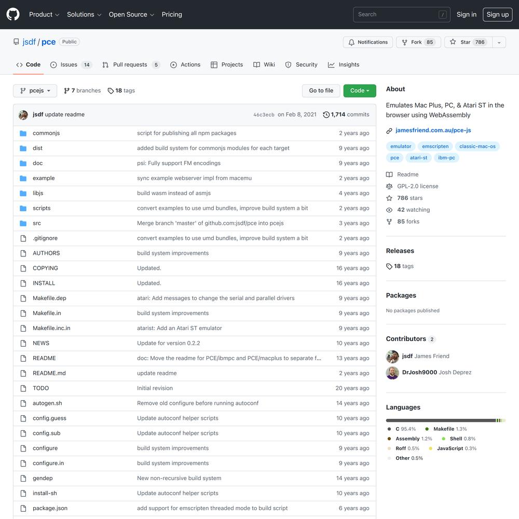Expand the Open Source menu
519x519 pixels.
131,15
